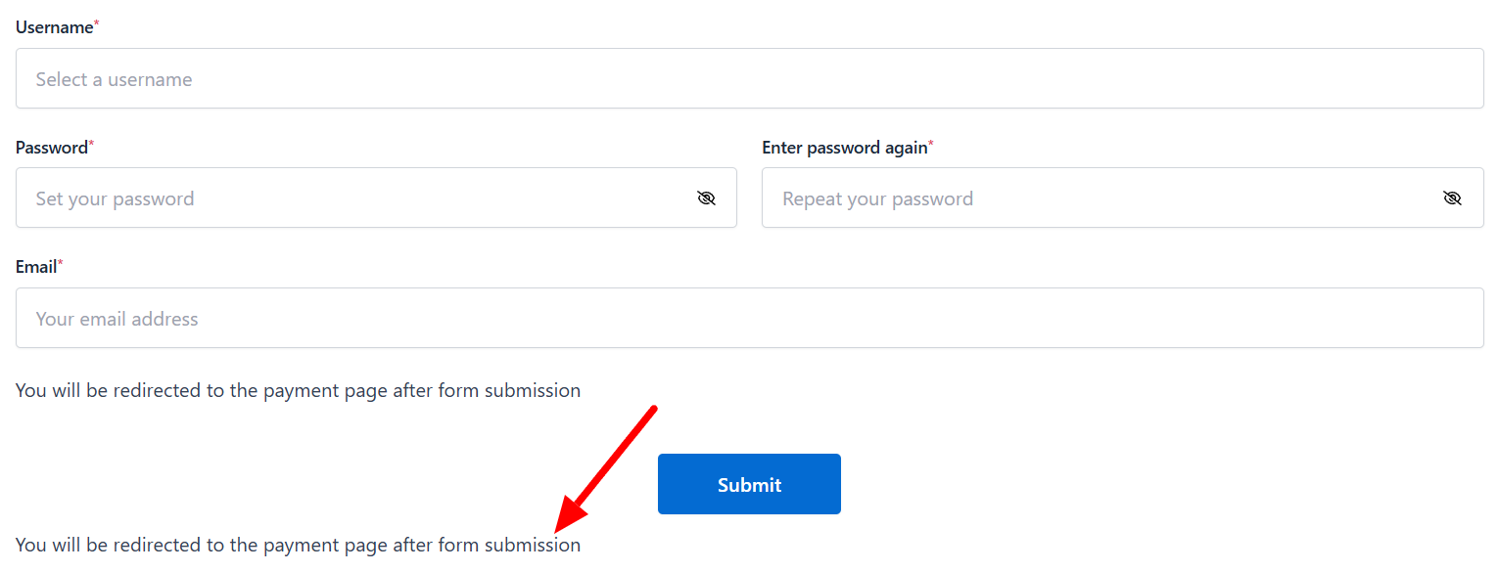Click the required asterisk next to Password
1498x572 pixels.
[91, 146]
